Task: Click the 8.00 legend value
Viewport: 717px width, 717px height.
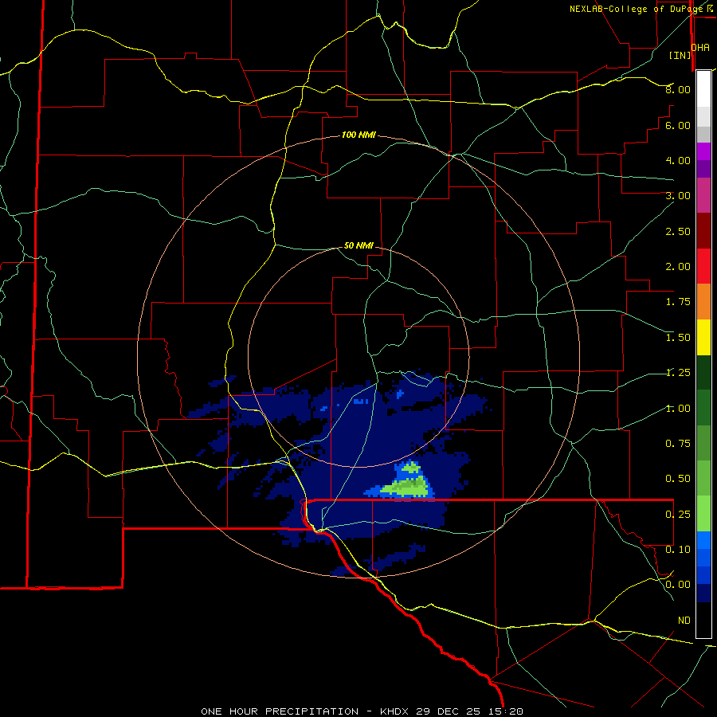Action: pyautogui.click(x=678, y=89)
